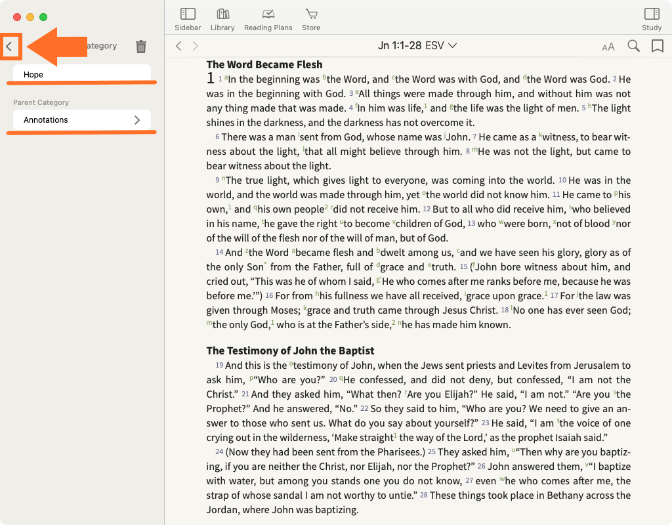The height and width of the screenshot is (525, 672).
Task: Click the bookmark icon
Action: pos(657,46)
